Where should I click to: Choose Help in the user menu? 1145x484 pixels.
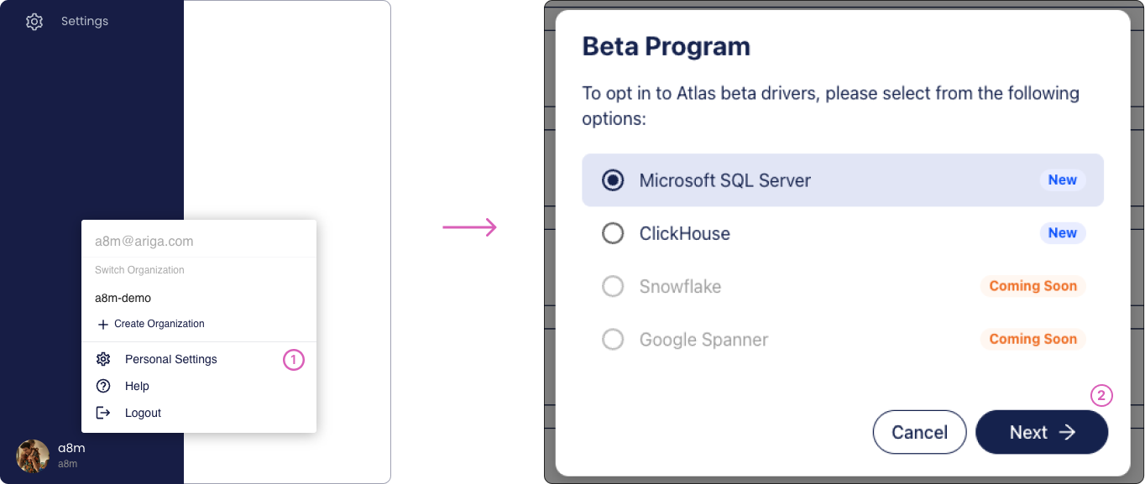click(x=137, y=386)
